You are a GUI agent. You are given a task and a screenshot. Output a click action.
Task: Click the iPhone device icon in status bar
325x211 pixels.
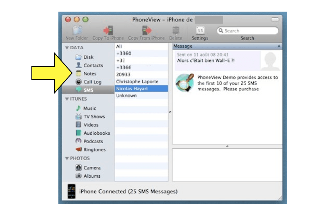(x=72, y=191)
